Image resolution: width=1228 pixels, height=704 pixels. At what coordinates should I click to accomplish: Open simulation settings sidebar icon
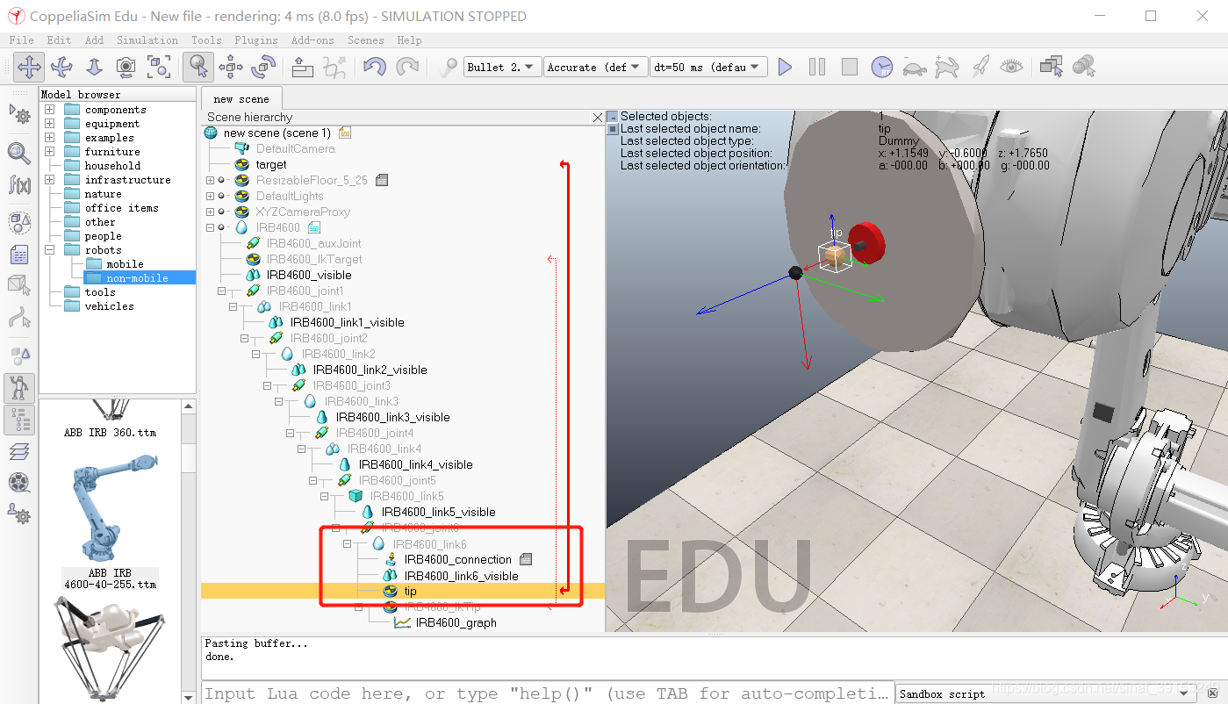click(x=19, y=114)
